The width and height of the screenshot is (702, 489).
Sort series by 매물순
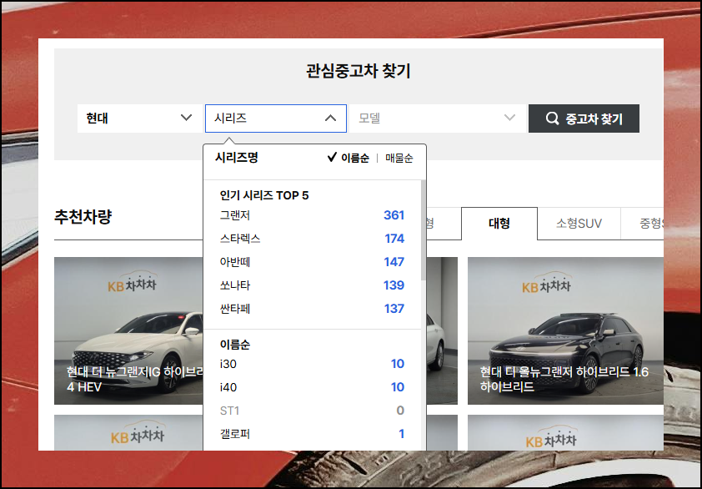pyautogui.click(x=399, y=158)
